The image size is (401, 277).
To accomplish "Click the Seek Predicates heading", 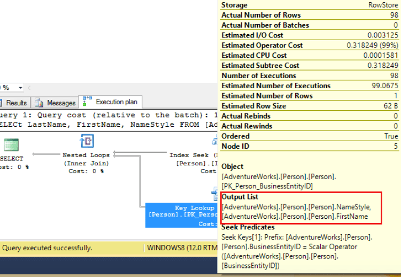I will click(x=248, y=227).
